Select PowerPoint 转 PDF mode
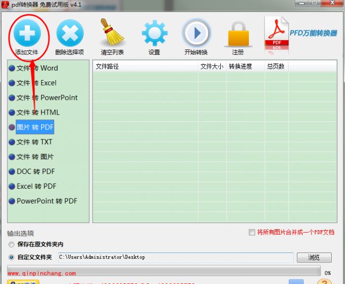Screen dimensions: 345x284 43,201
